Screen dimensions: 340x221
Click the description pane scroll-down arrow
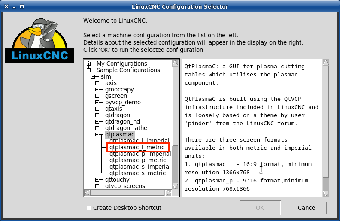click(326, 193)
